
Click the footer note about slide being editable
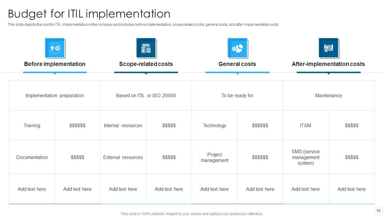(192, 214)
